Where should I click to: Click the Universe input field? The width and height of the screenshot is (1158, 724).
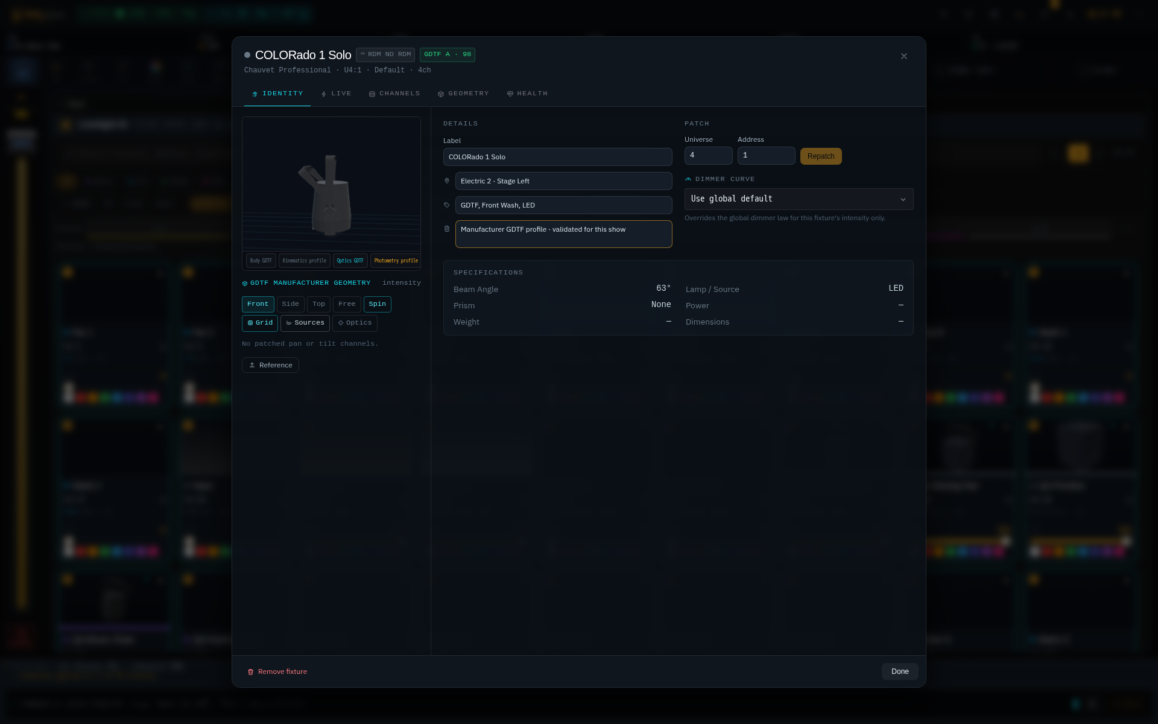pos(709,156)
